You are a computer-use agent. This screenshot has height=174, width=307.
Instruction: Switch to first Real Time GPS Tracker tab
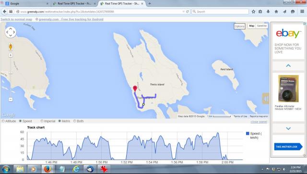(x=74, y=3)
